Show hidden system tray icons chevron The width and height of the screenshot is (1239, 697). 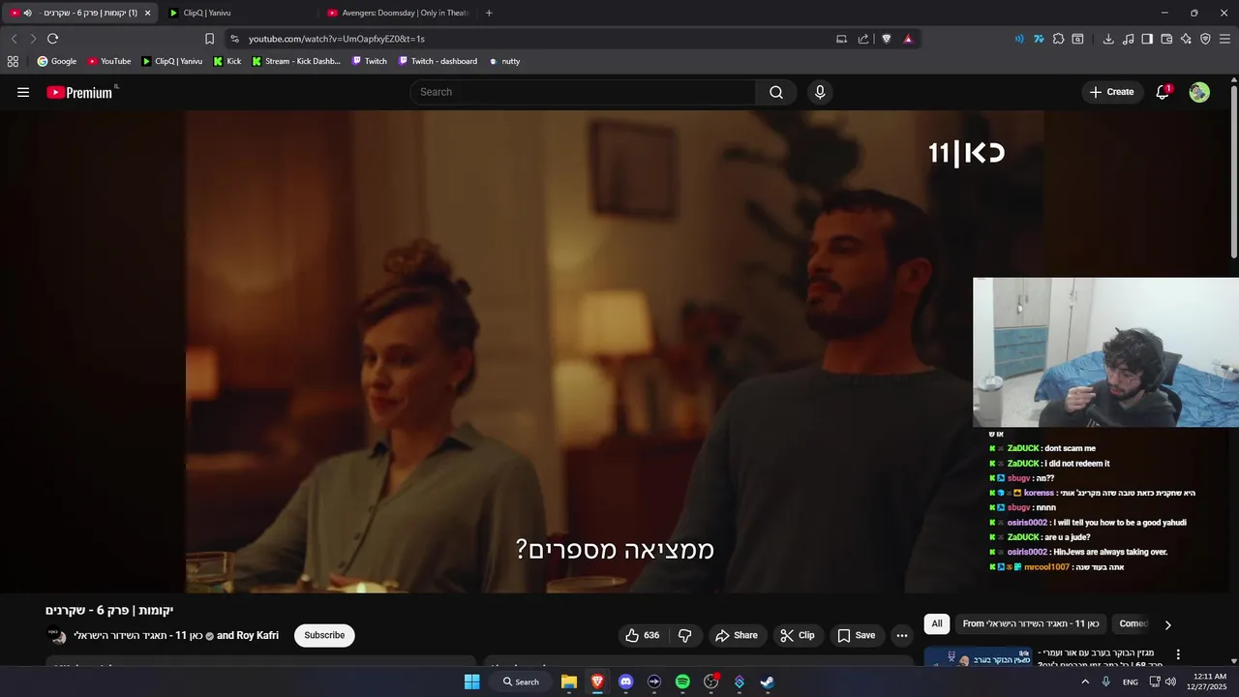1084,682
